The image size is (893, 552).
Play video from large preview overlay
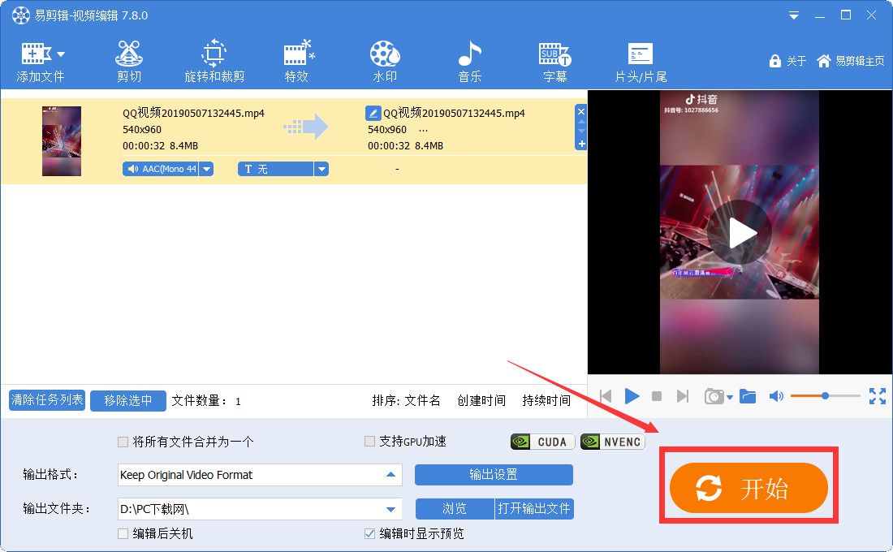(x=740, y=232)
